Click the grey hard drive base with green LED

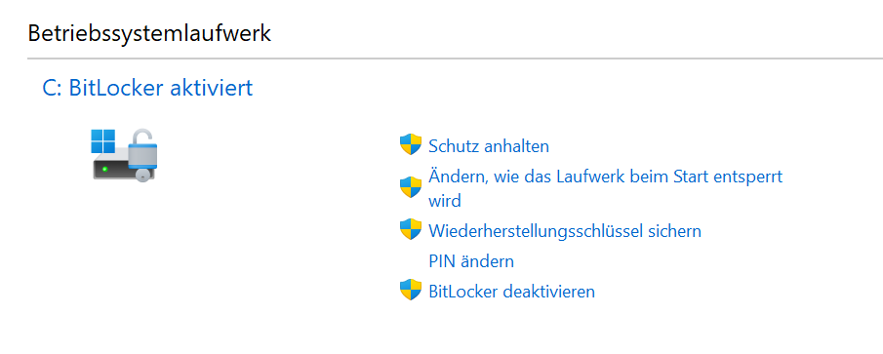pos(114,167)
